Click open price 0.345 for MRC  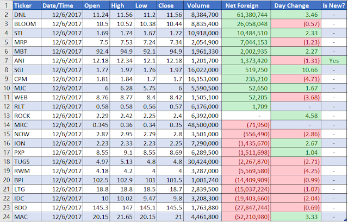(x=96, y=125)
